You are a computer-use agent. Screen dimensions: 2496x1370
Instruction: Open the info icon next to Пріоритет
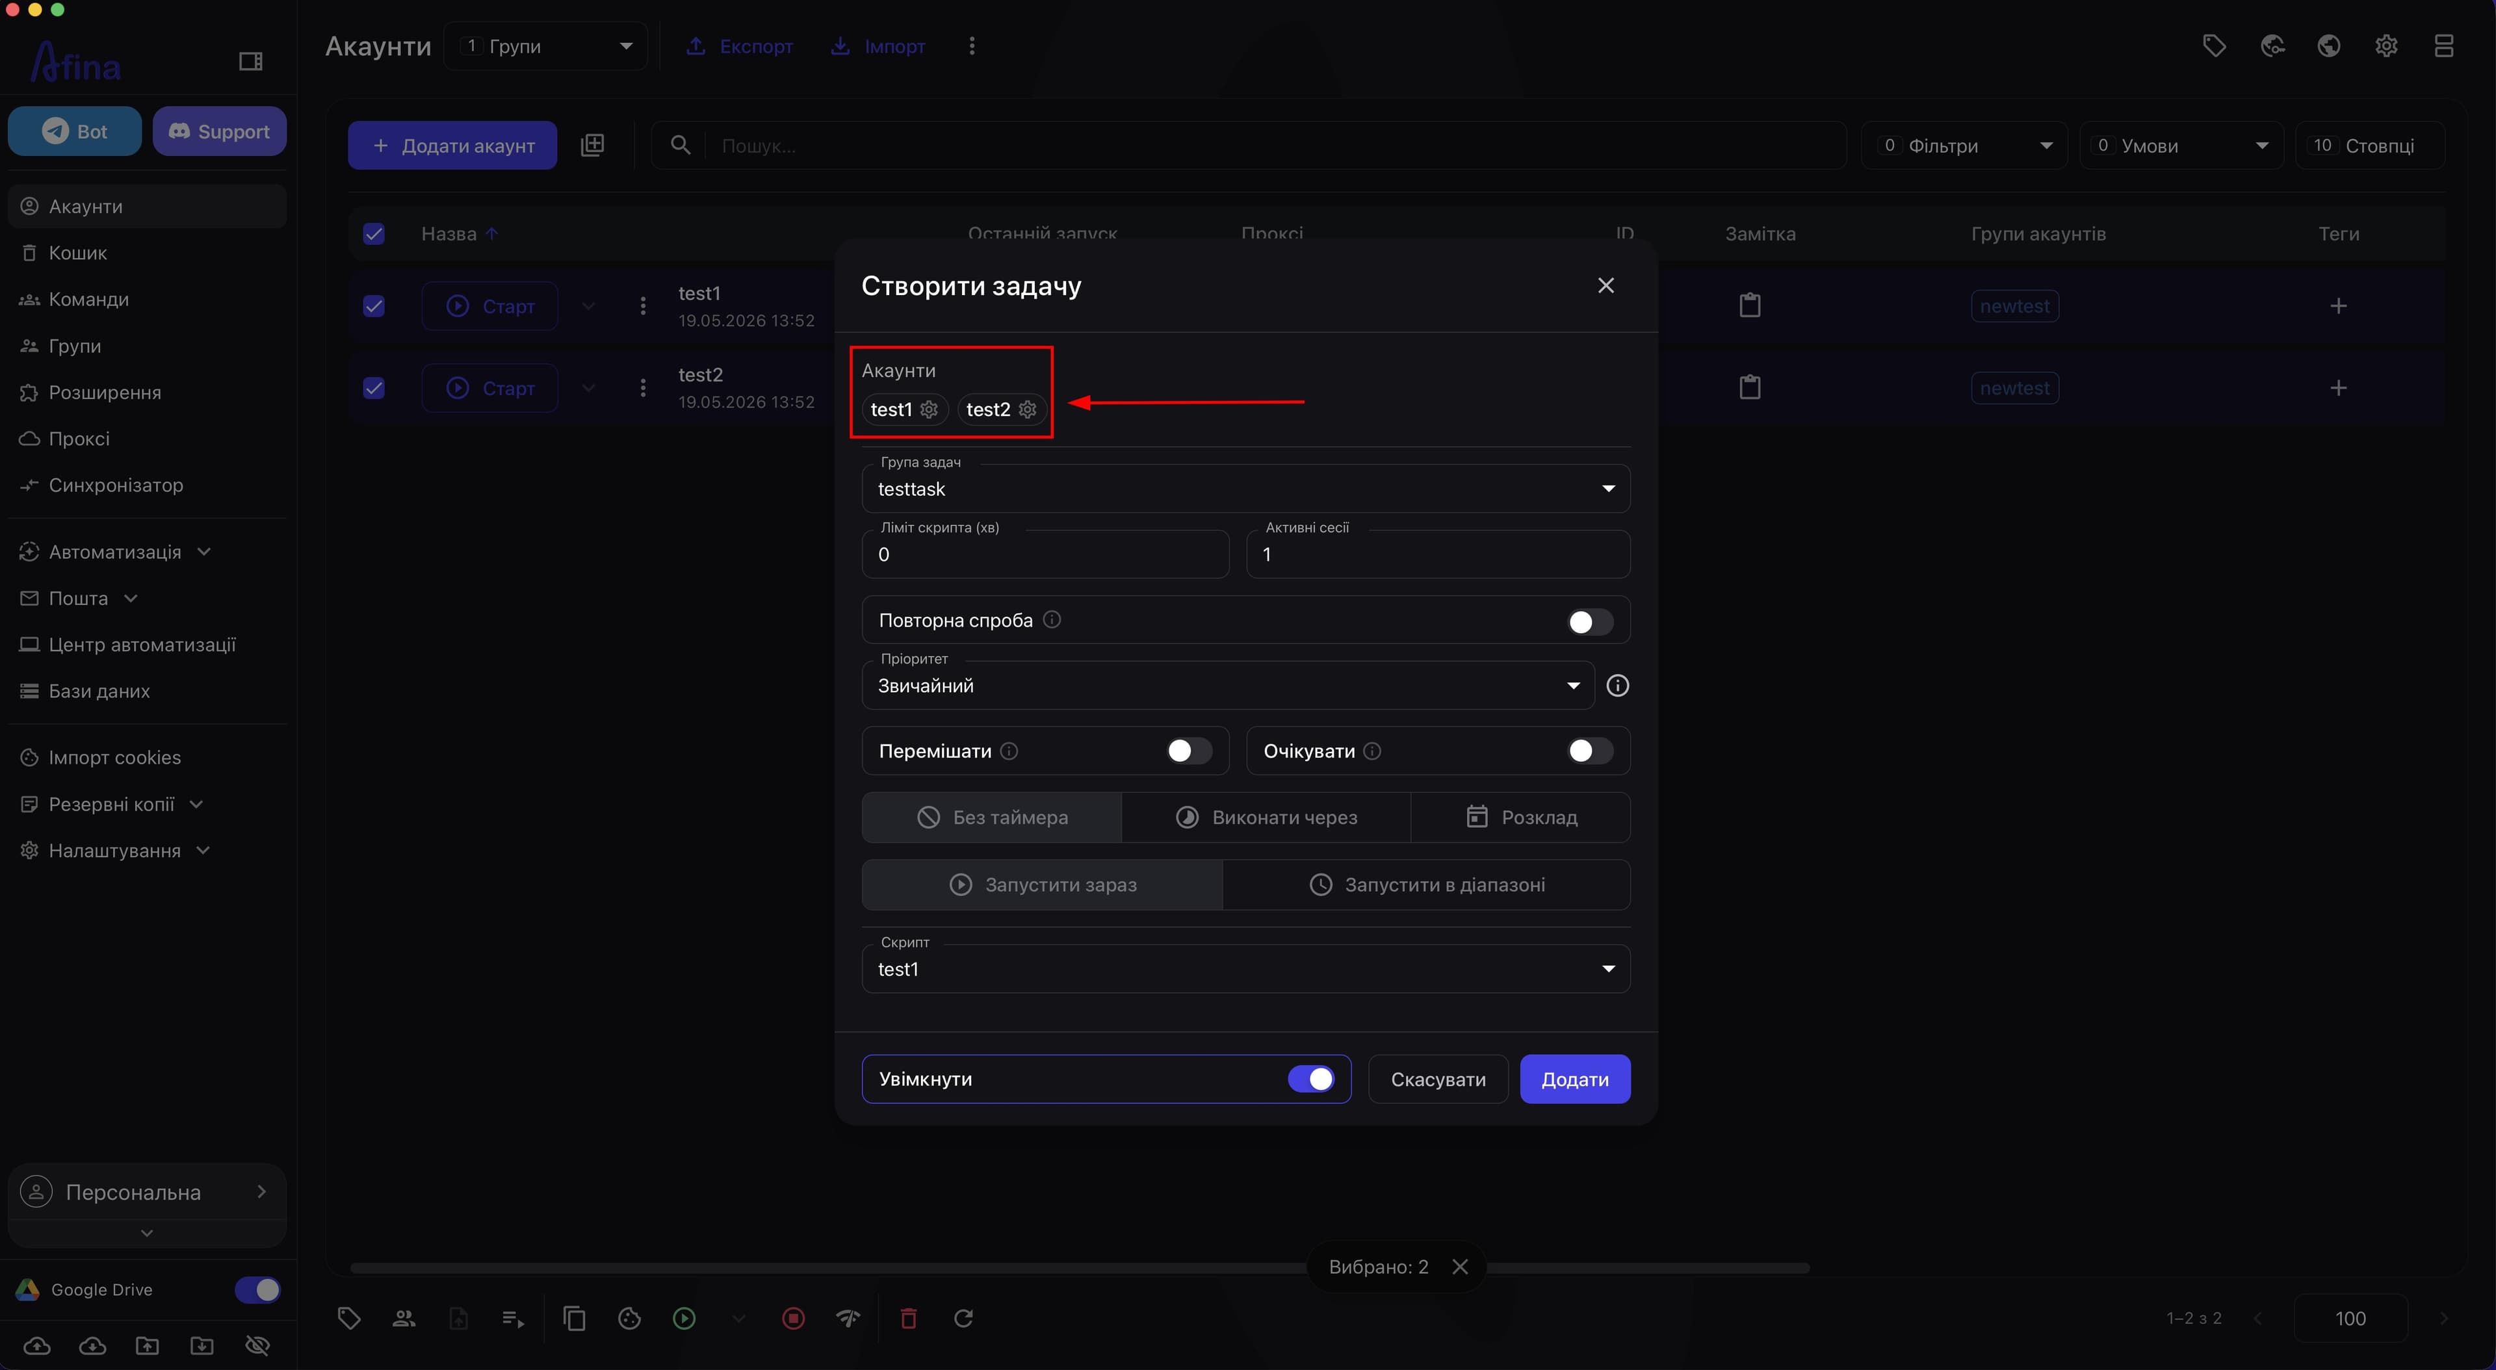1617,686
